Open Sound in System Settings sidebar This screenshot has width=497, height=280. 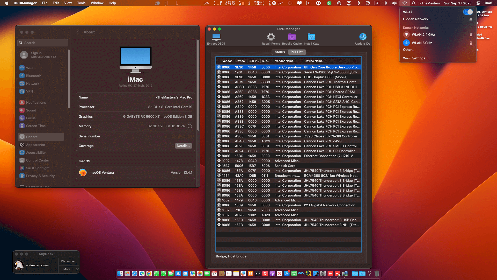pos(41,110)
